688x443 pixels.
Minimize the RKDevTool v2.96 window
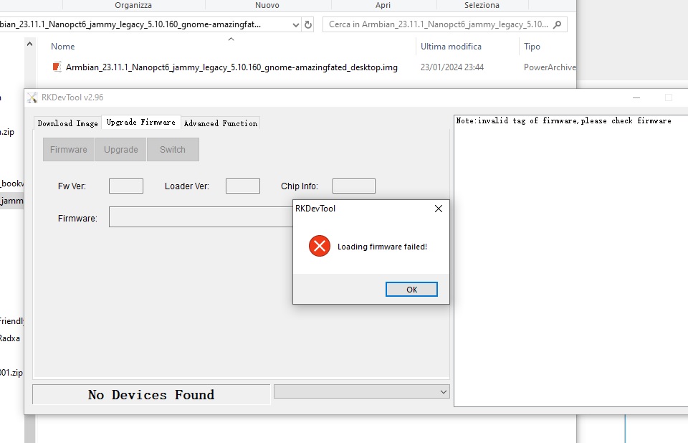(636, 97)
